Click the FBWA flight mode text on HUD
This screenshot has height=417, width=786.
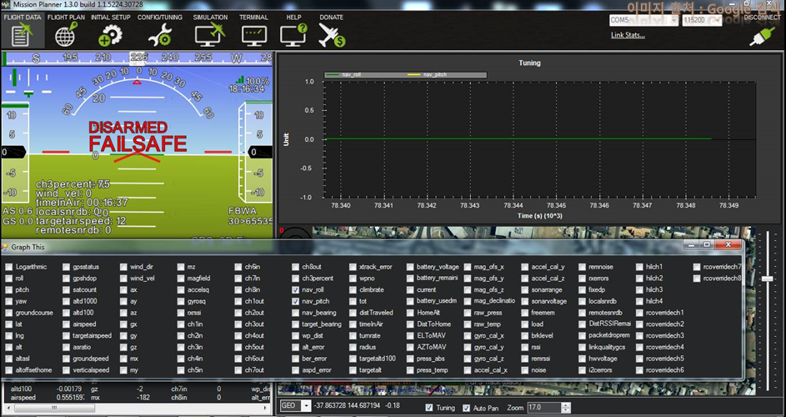(243, 211)
